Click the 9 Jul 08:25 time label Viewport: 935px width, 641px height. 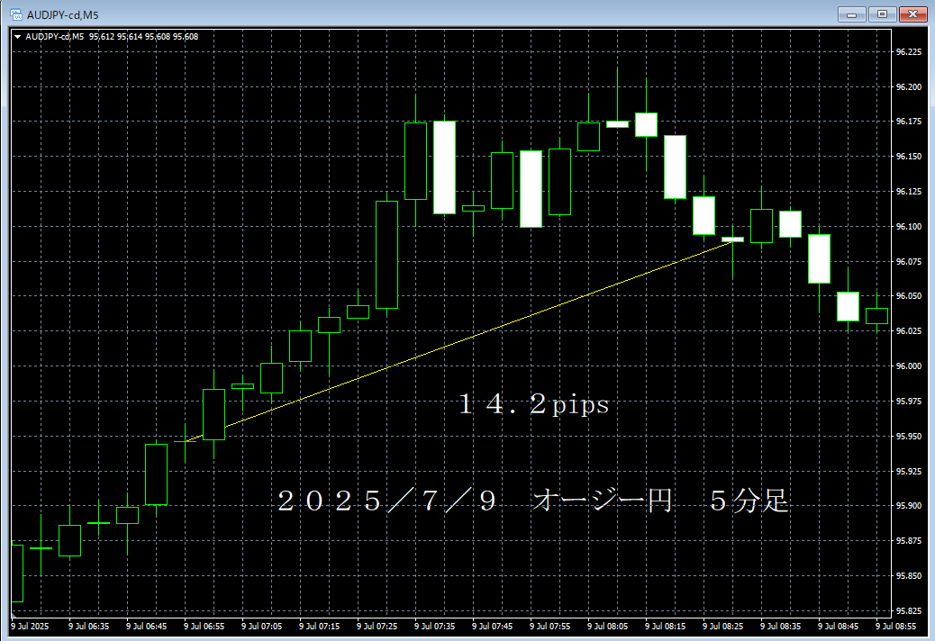tap(723, 626)
